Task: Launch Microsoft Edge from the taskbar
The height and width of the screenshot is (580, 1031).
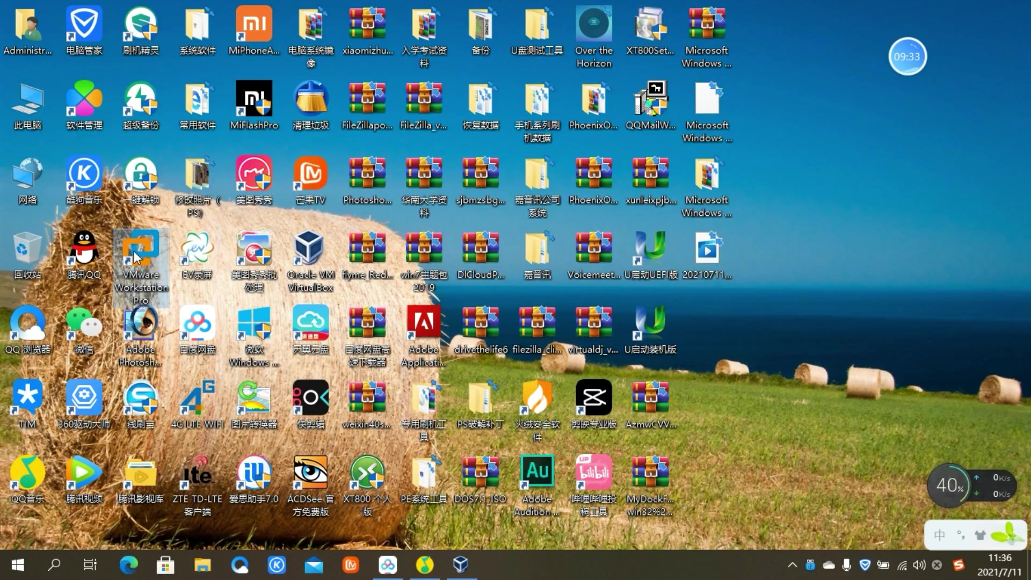Action: pyautogui.click(x=129, y=565)
